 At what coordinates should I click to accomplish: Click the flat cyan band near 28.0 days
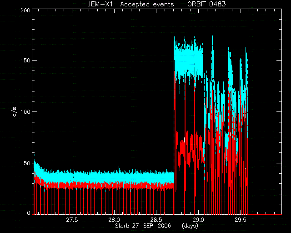tap(114, 177)
